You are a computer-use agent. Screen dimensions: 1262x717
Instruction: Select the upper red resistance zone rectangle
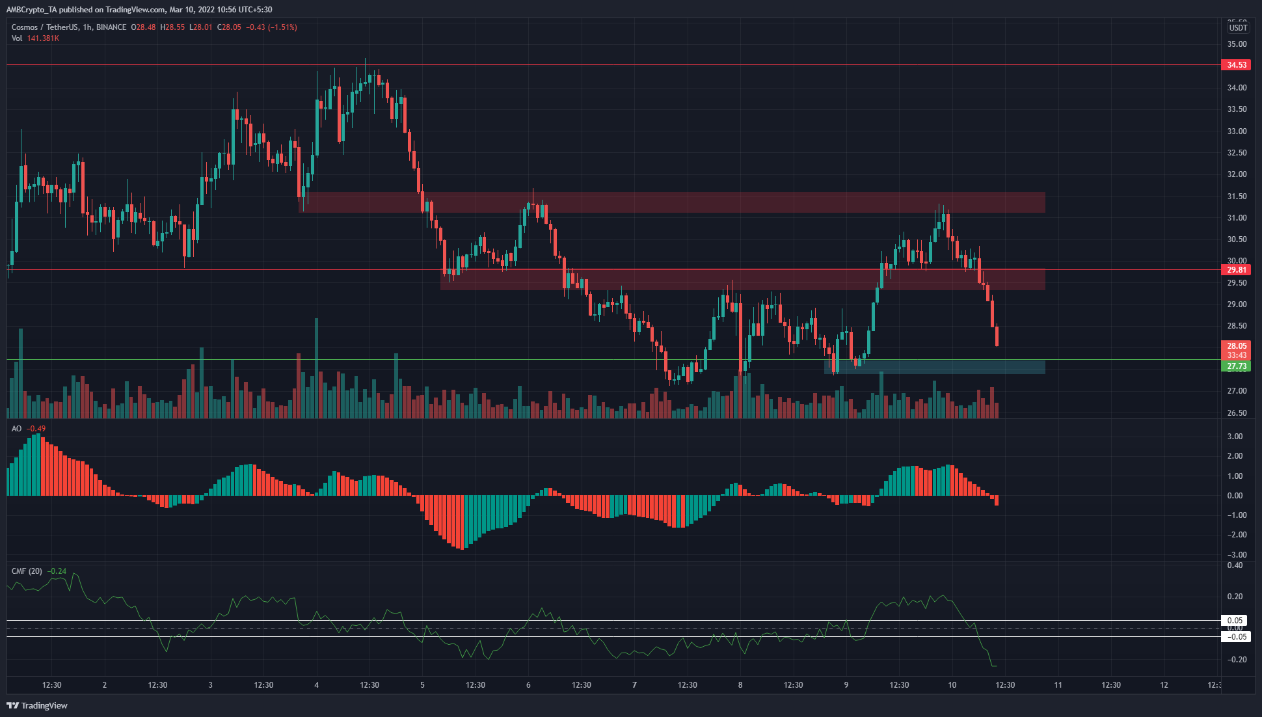click(x=672, y=202)
